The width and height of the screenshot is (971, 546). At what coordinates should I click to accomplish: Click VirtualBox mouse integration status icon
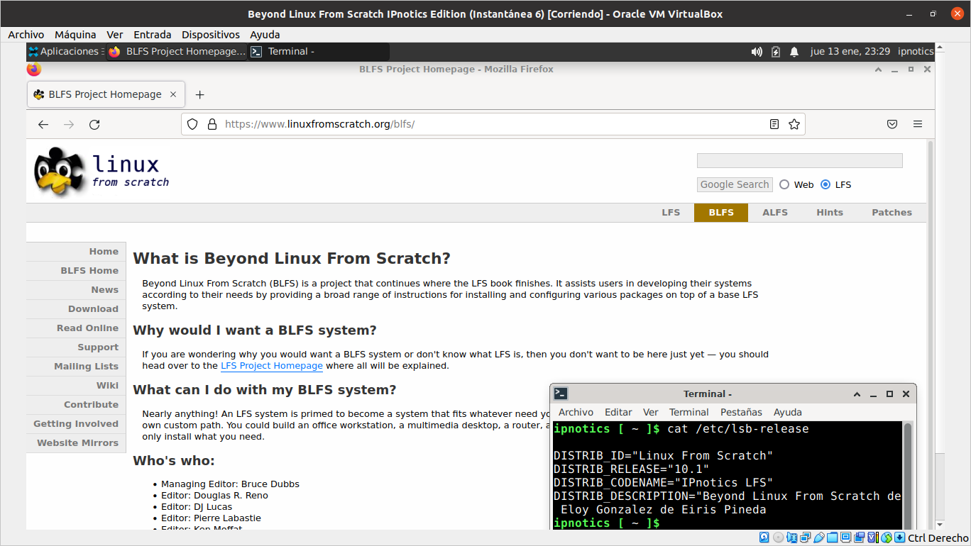tap(887, 537)
